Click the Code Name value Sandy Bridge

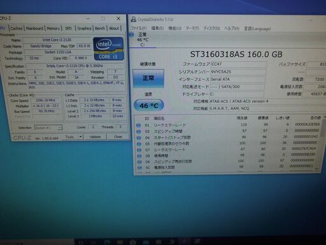tap(41, 46)
